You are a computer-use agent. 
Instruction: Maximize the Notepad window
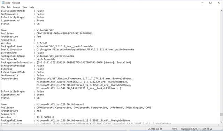(210, 3)
